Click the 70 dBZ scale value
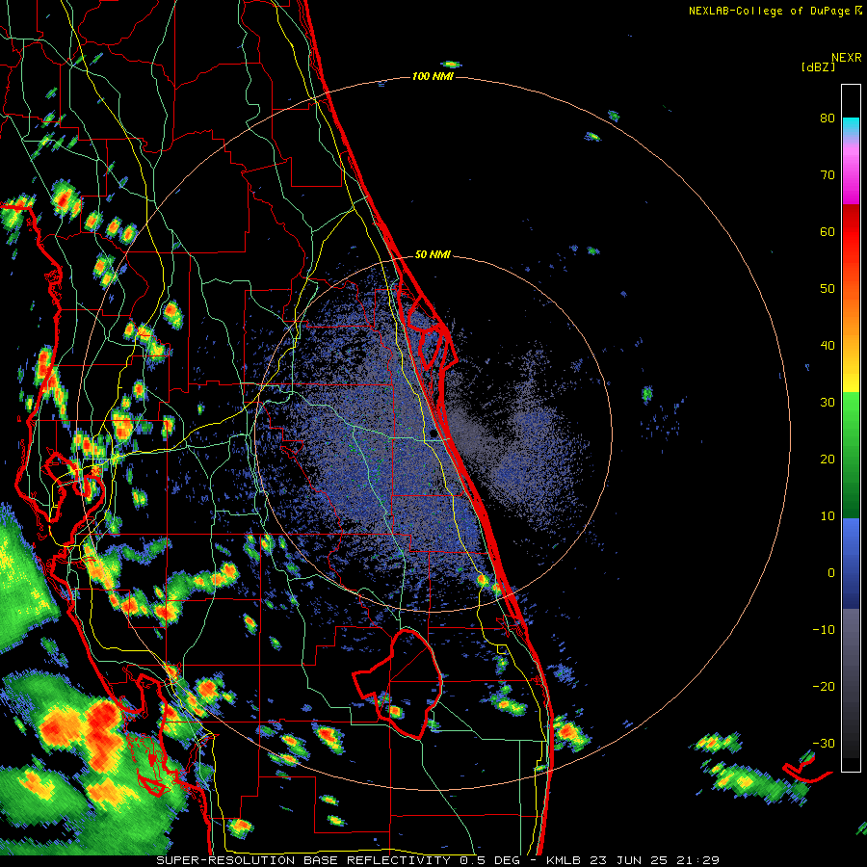This screenshot has height=867, width=867. coord(828,175)
